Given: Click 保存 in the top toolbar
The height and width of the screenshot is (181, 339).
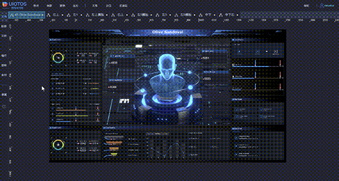Looking at the screenshot, I should (x=49, y=6).
